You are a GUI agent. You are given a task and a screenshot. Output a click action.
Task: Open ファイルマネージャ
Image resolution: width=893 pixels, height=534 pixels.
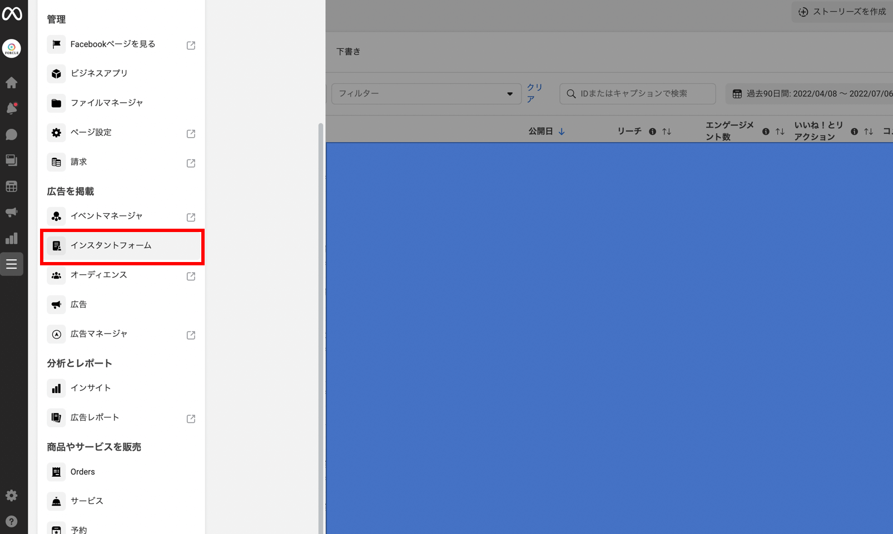coord(122,103)
